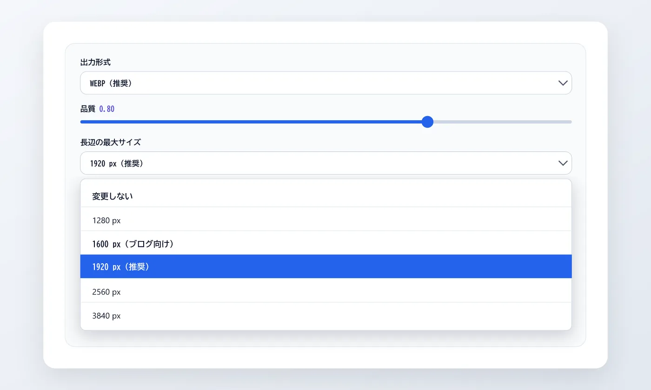Click the 長辺の最大サイズ label

[x=111, y=142]
